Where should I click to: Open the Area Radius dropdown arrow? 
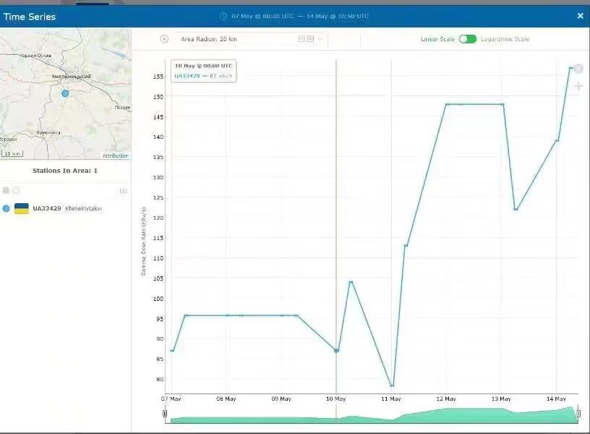point(320,39)
